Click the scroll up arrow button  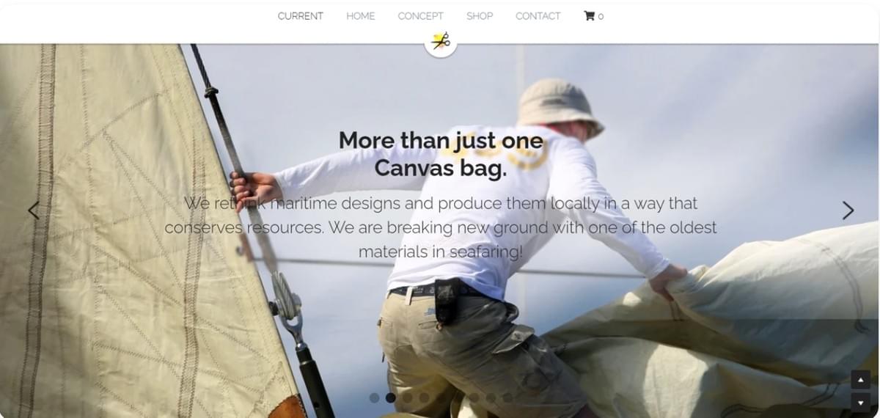point(860,380)
